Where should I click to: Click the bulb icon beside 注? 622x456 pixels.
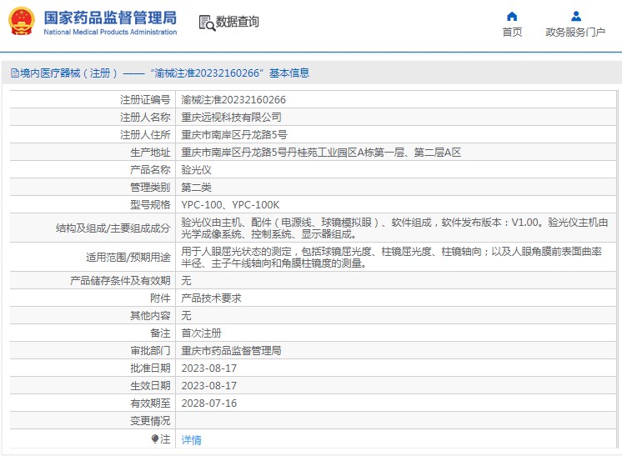(155, 438)
